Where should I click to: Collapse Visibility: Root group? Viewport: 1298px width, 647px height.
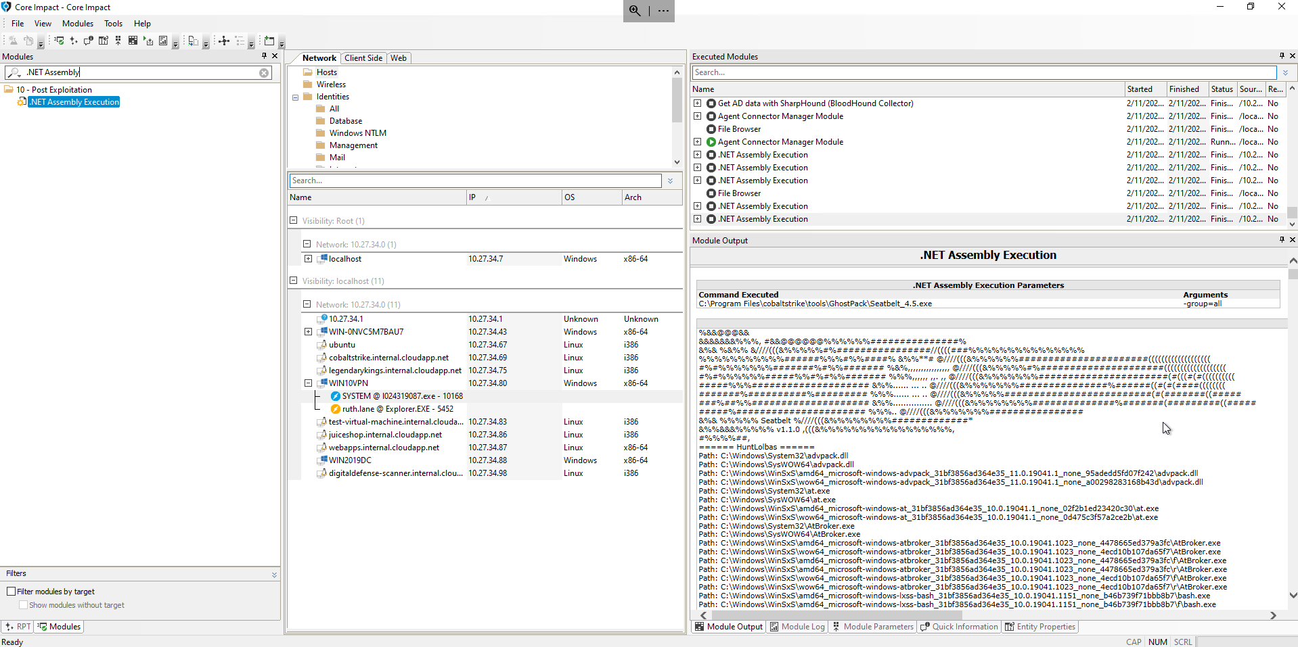pyautogui.click(x=293, y=220)
